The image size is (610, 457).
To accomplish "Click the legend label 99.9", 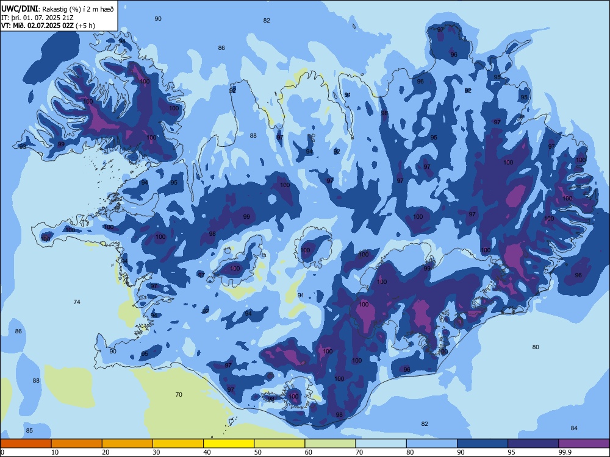I will 564,452.
